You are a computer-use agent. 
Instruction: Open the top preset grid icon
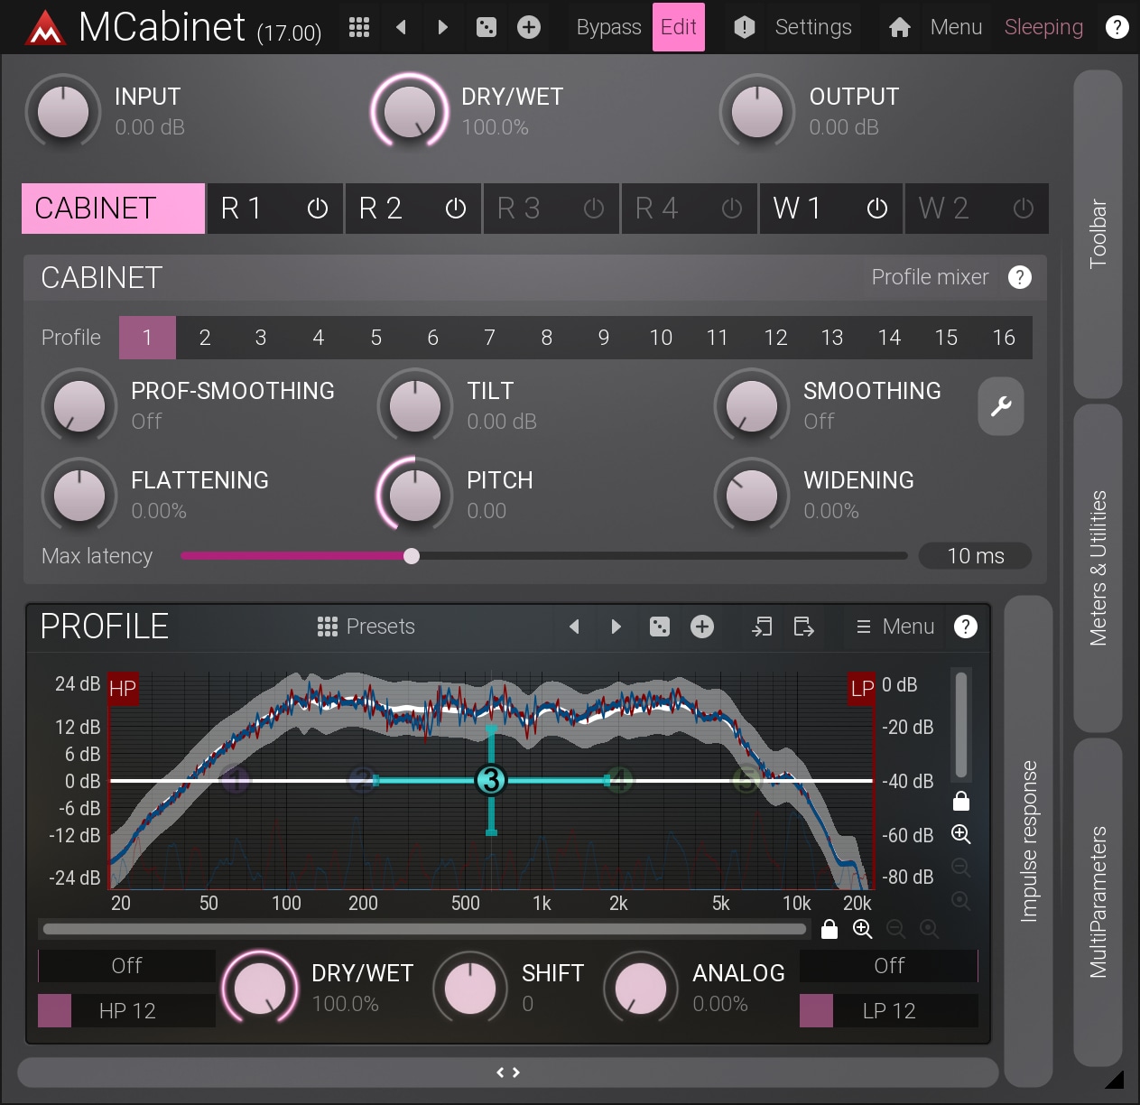(x=359, y=27)
